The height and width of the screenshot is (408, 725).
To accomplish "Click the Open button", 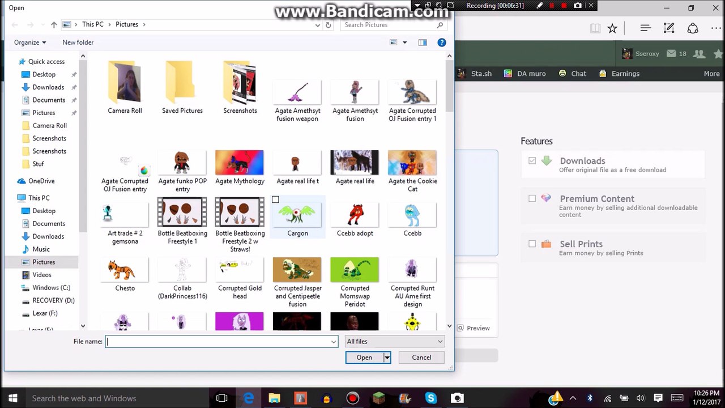I will point(364,358).
